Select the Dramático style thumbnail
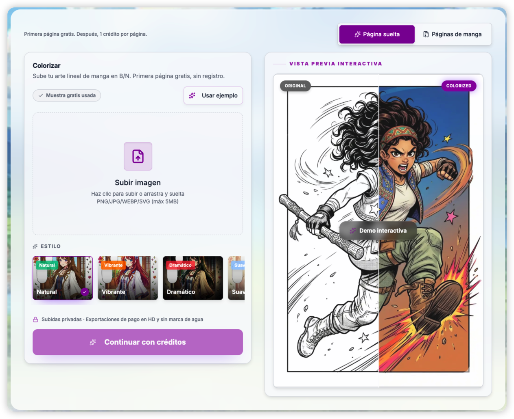514x419 pixels. click(x=193, y=278)
